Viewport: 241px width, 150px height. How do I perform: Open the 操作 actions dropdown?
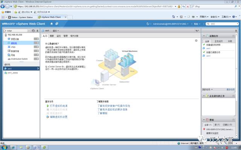[56, 31]
